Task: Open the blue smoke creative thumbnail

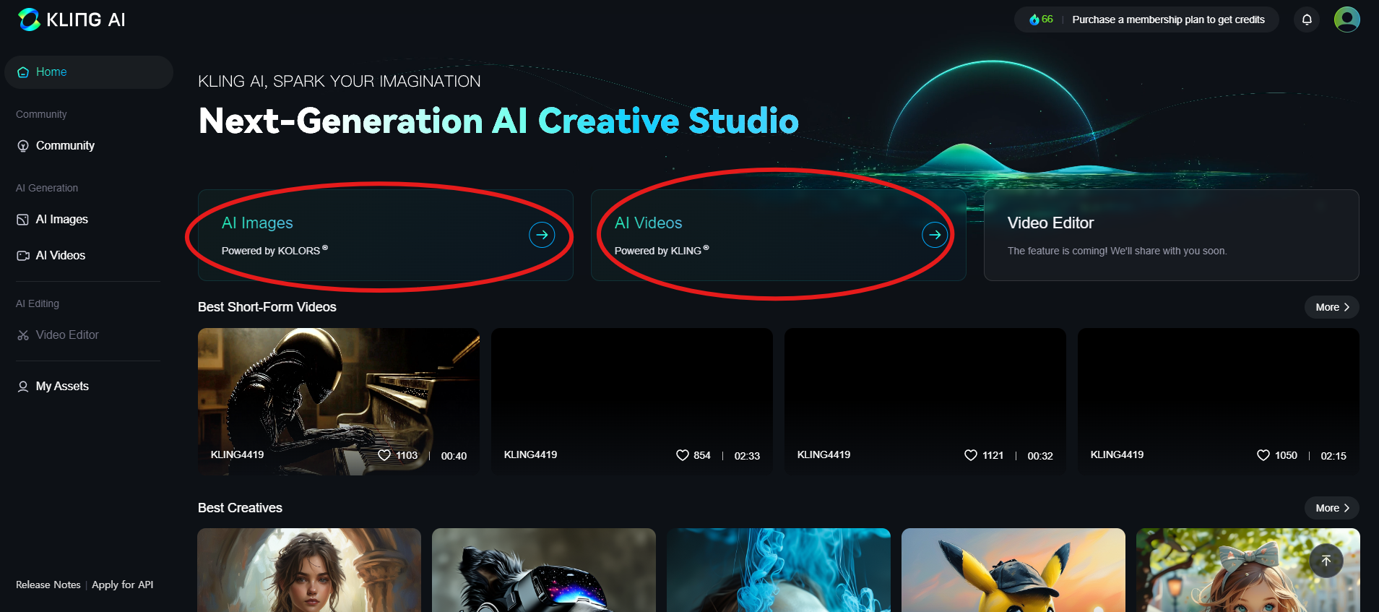Action: (x=779, y=570)
